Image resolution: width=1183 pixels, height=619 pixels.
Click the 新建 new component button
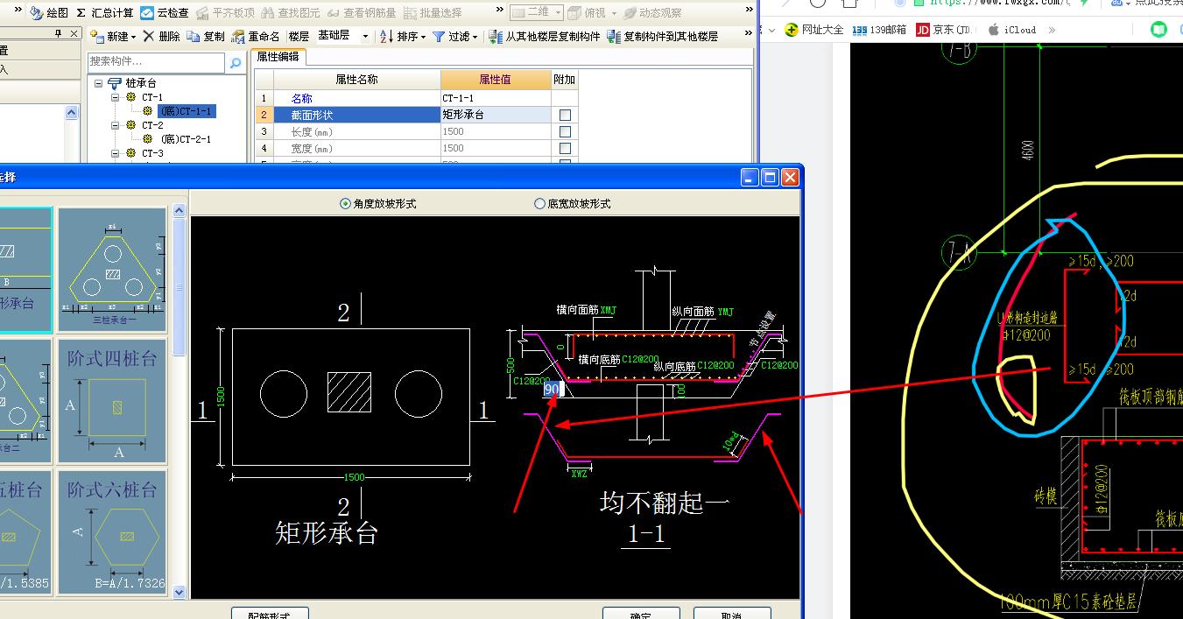(112, 36)
